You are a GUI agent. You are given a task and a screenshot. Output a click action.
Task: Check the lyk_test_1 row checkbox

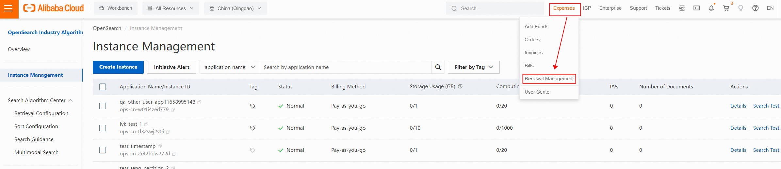click(x=103, y=128)
